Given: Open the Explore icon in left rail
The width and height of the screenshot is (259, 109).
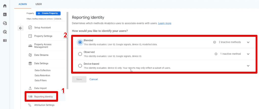Looking at the screenshot, I should click(x=5, y=23).
